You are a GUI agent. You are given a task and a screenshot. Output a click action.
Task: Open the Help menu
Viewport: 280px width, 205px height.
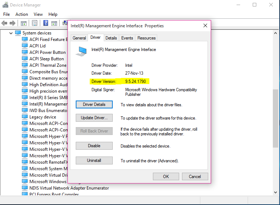point(53,14)
